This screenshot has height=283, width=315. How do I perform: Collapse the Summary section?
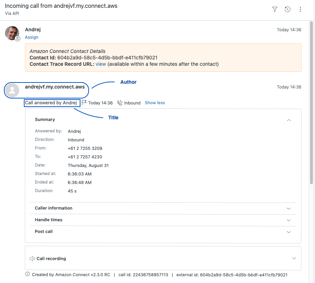tap(289, 120)
